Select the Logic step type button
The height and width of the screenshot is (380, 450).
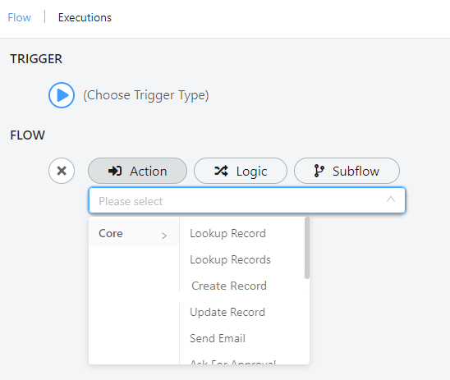(241, 171)
